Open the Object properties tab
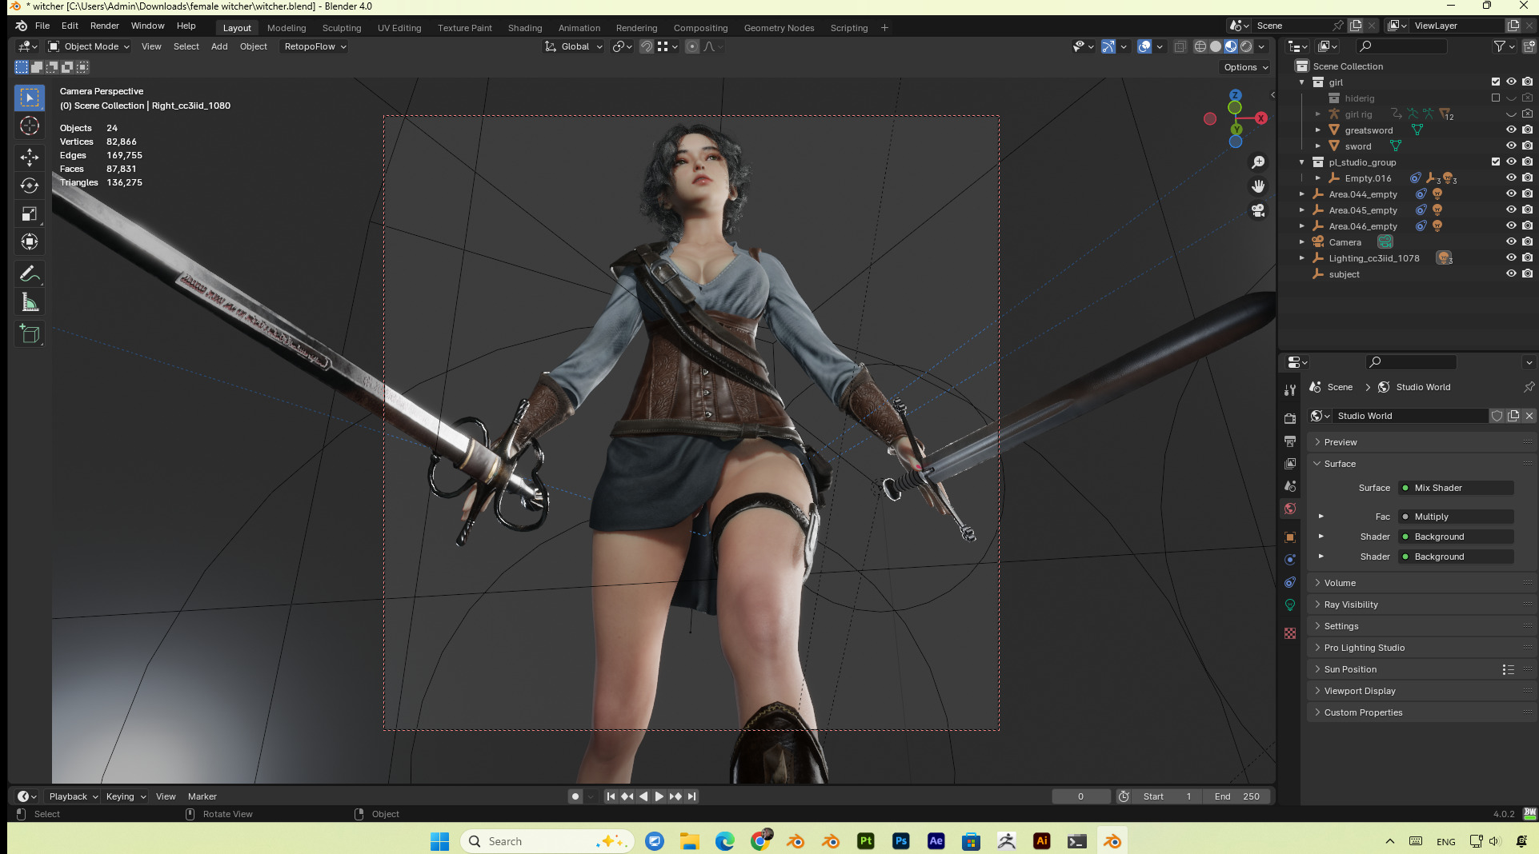Viewport: 1539px width, 854px height. [1290, 537]
